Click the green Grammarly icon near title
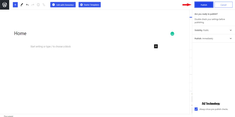 172,34
